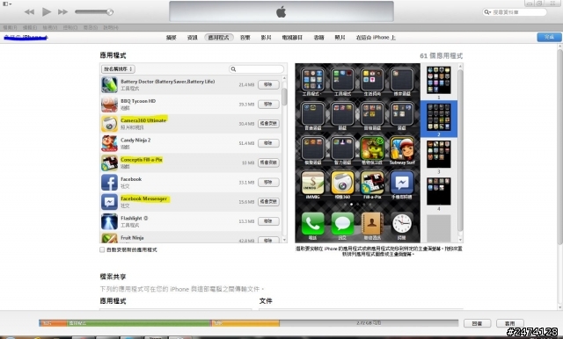Toggle will-install button for Facebook Messenger
Image resolution: width=563 pixels, height=339 pixels.
coord(268,201)
